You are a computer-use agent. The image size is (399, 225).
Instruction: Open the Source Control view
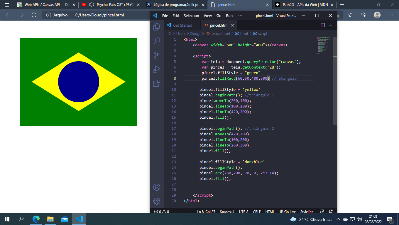pos(157,55)
